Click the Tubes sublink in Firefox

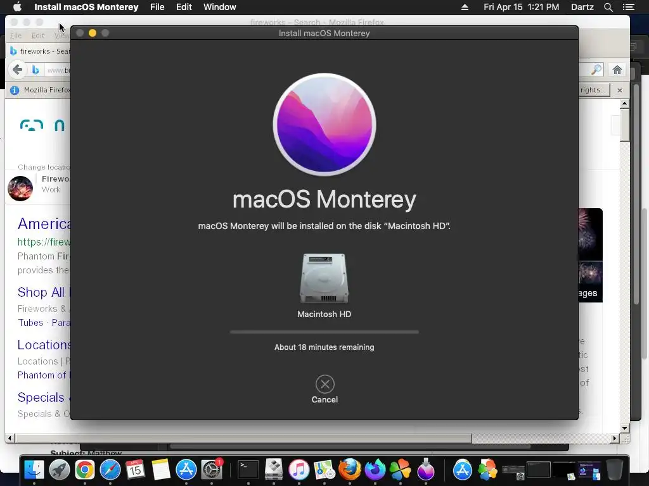pos(30,322)
